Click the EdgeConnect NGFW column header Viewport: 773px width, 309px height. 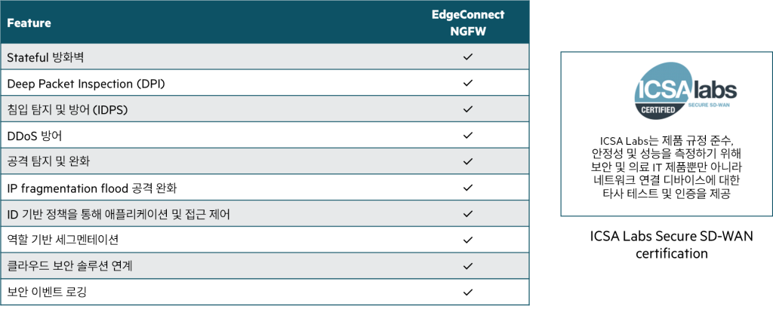pos(468,23)
